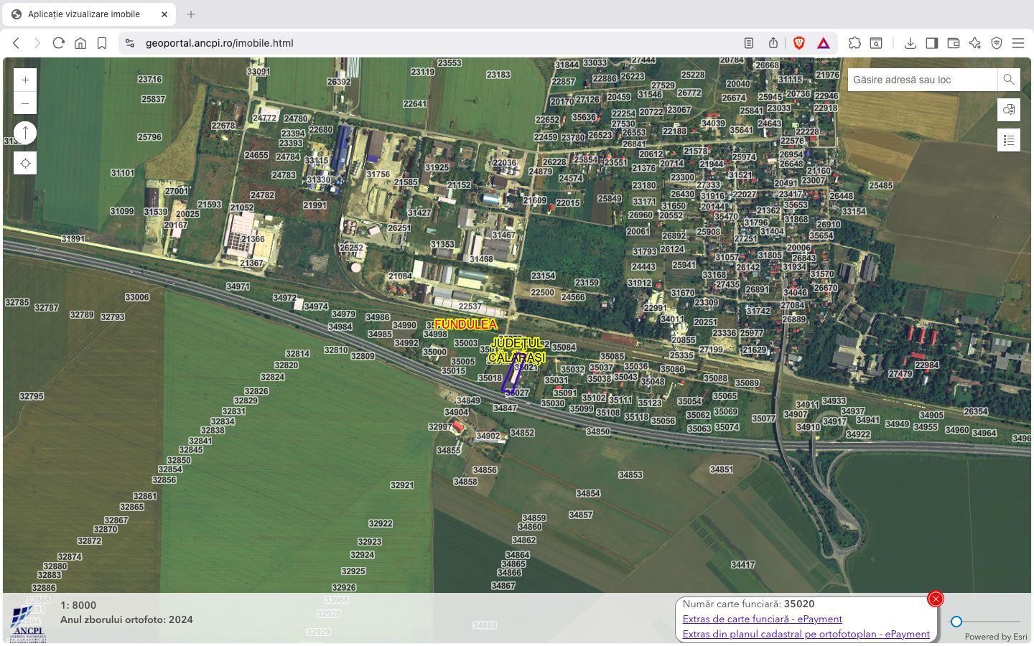
Task: Open Extras de carte funciară ePayment link
Action: [x=762, y=619]
